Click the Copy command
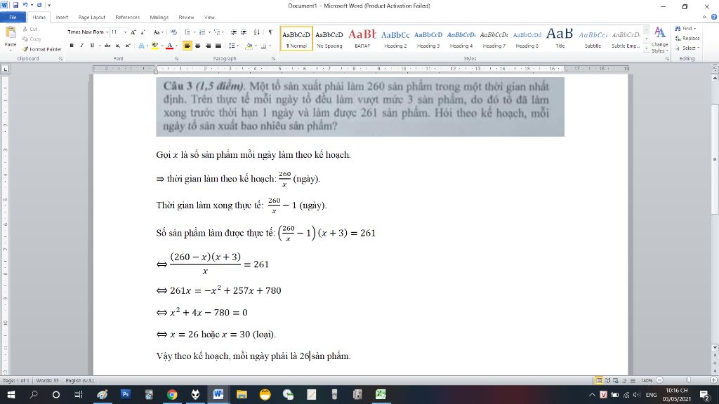Screen dimensions: 719x404 (32, 39)
